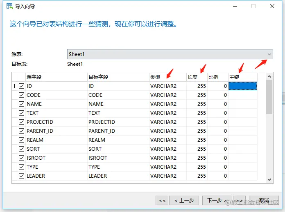Click the Import Wizard title bar icon
285x212 pixels.
10,6
